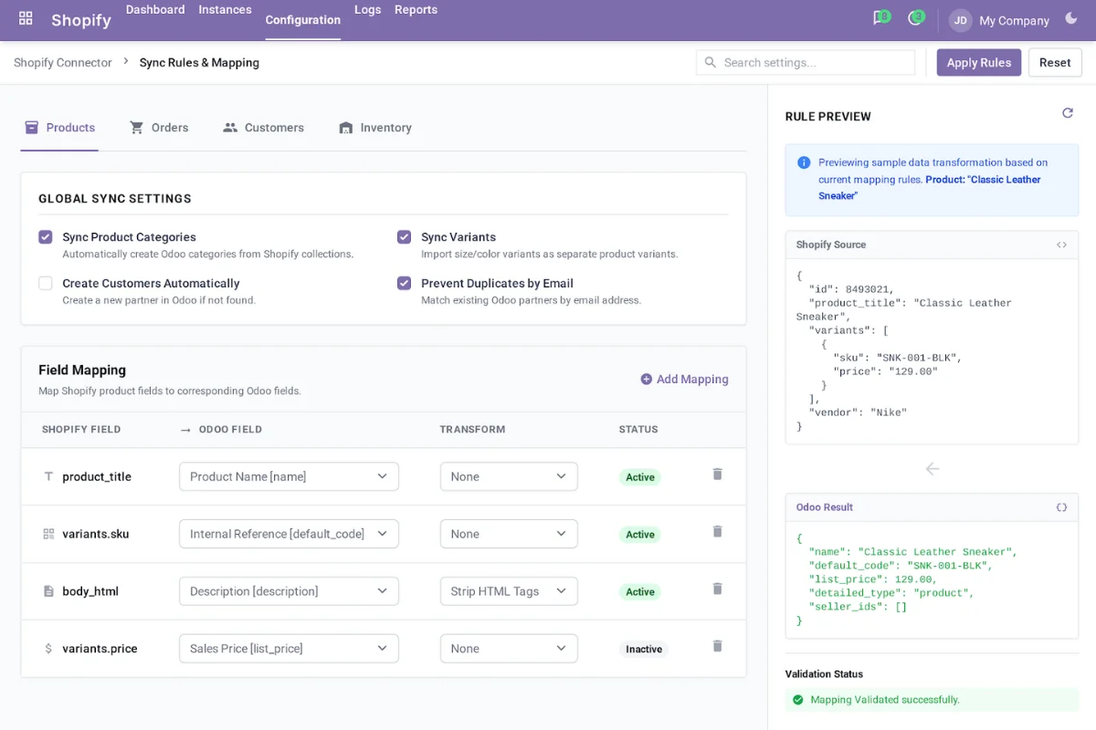
Task: Open the messages icon with badge
Action: 881,18
